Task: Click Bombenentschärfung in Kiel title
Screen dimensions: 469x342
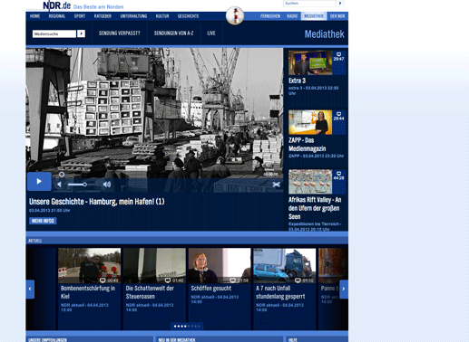Action: click(88, 292)
